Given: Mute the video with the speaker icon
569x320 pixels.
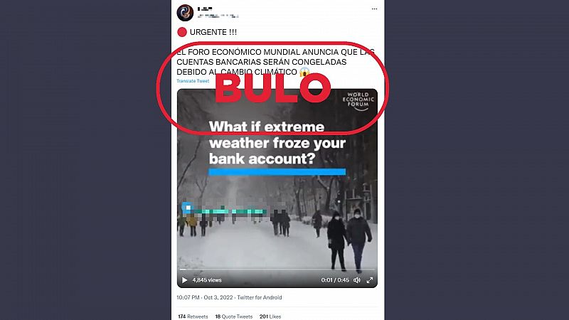Looking at the screenshot, I should [x=357, y=280].
